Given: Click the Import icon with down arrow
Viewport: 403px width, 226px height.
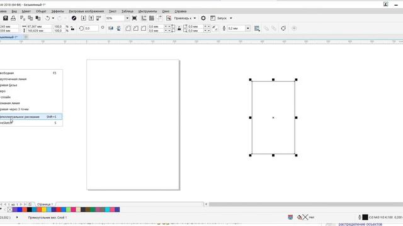Looking at the screenshot, I should click(x=83, y=18).
